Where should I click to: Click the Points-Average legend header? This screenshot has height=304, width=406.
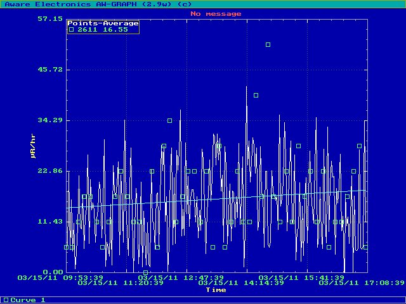coord(103,23)
